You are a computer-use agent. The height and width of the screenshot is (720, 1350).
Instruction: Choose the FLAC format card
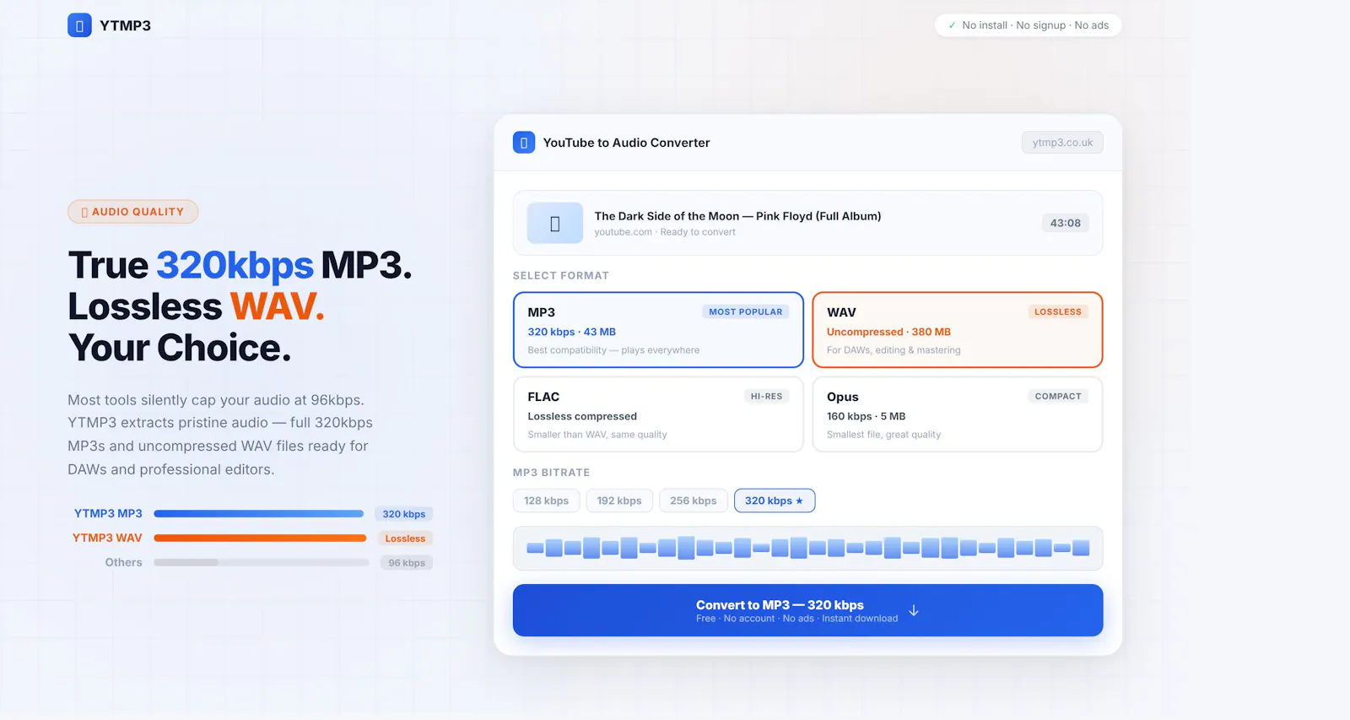658,414
